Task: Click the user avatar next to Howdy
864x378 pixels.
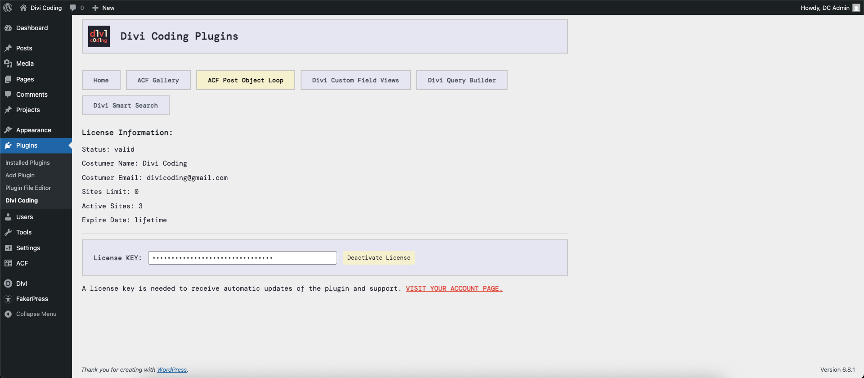Action: (x=856, y=8)
